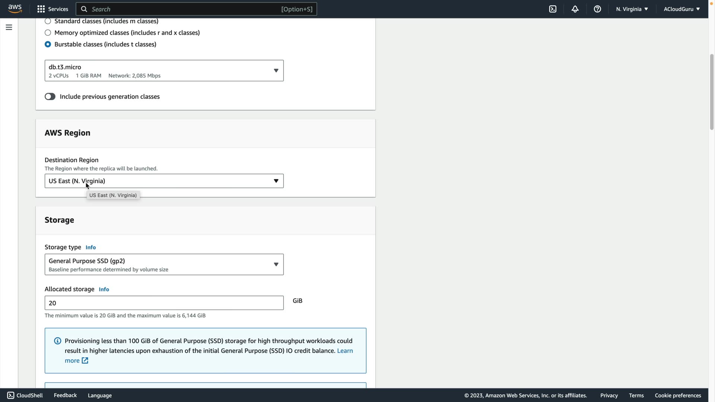Viewport: 715px width, 402px height.
Task: Open the Destination Region dropdown
Action: click(x=164, y=181)
